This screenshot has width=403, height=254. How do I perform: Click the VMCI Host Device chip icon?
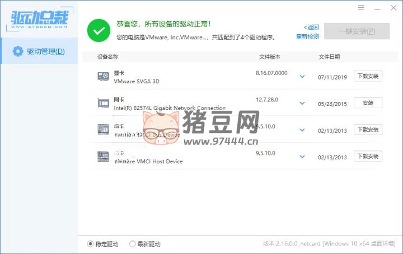point(103,156)
